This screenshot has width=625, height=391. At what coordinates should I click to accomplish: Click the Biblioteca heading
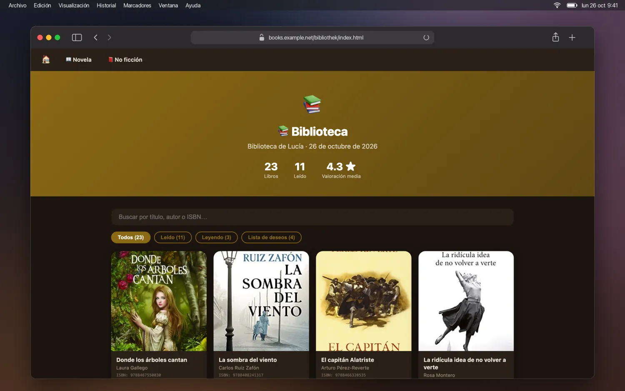click(313, 131)
